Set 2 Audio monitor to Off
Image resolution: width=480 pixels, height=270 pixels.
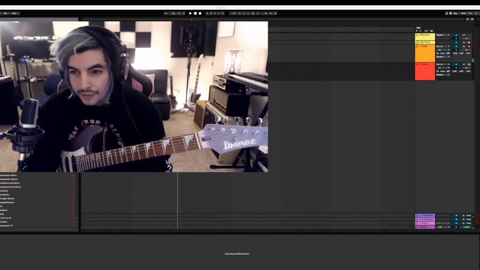point(448,53)
